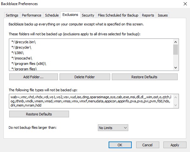190x152 pixels.
Task: View Files Scheduled for Backup tab
Action: click(118, 15)
